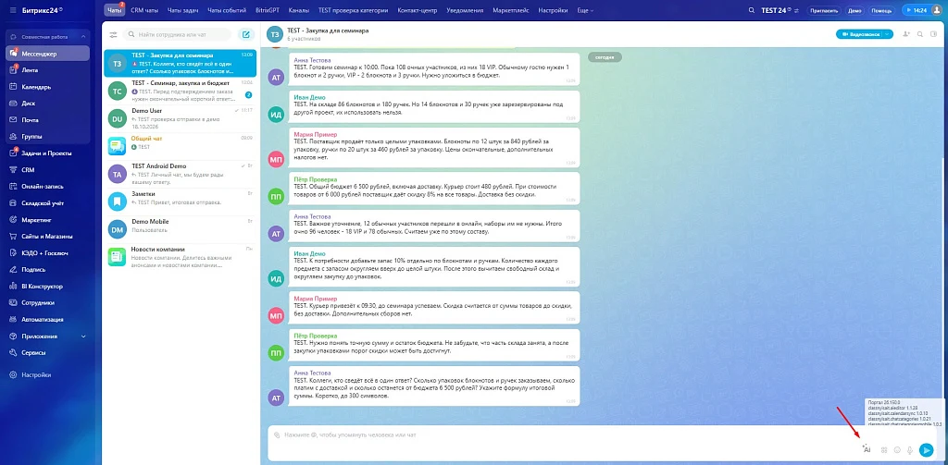
Task: Click the switch portal arrows next to TEST 24
Action: (x=796, y=10)
